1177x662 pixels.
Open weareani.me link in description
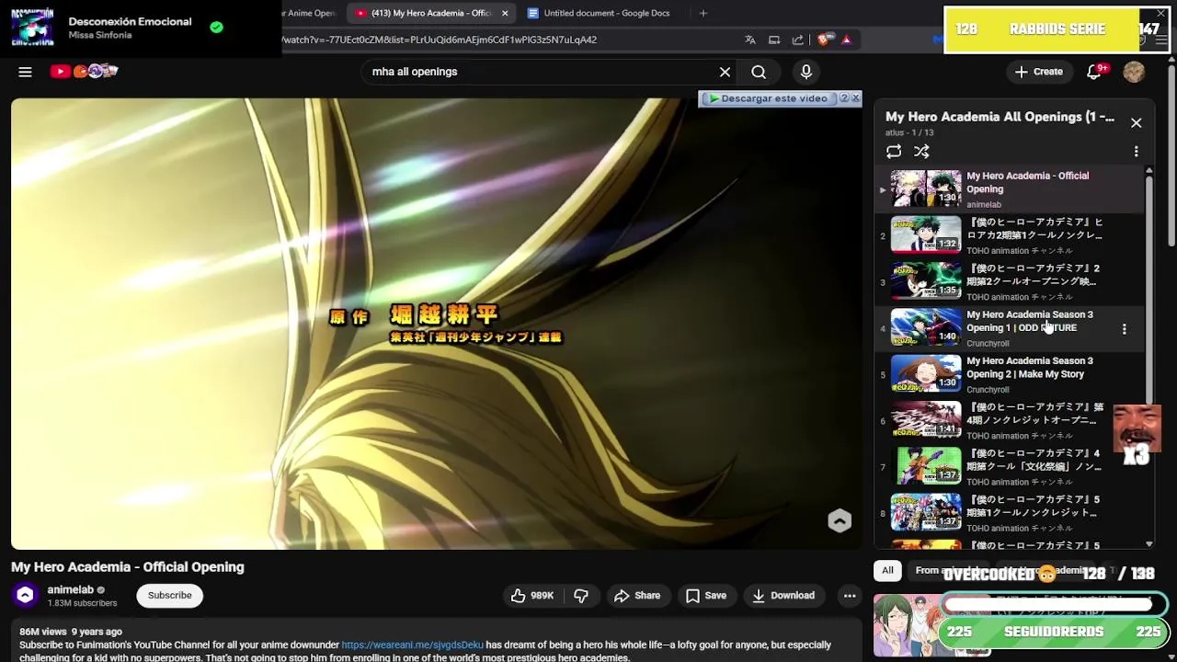412,645
